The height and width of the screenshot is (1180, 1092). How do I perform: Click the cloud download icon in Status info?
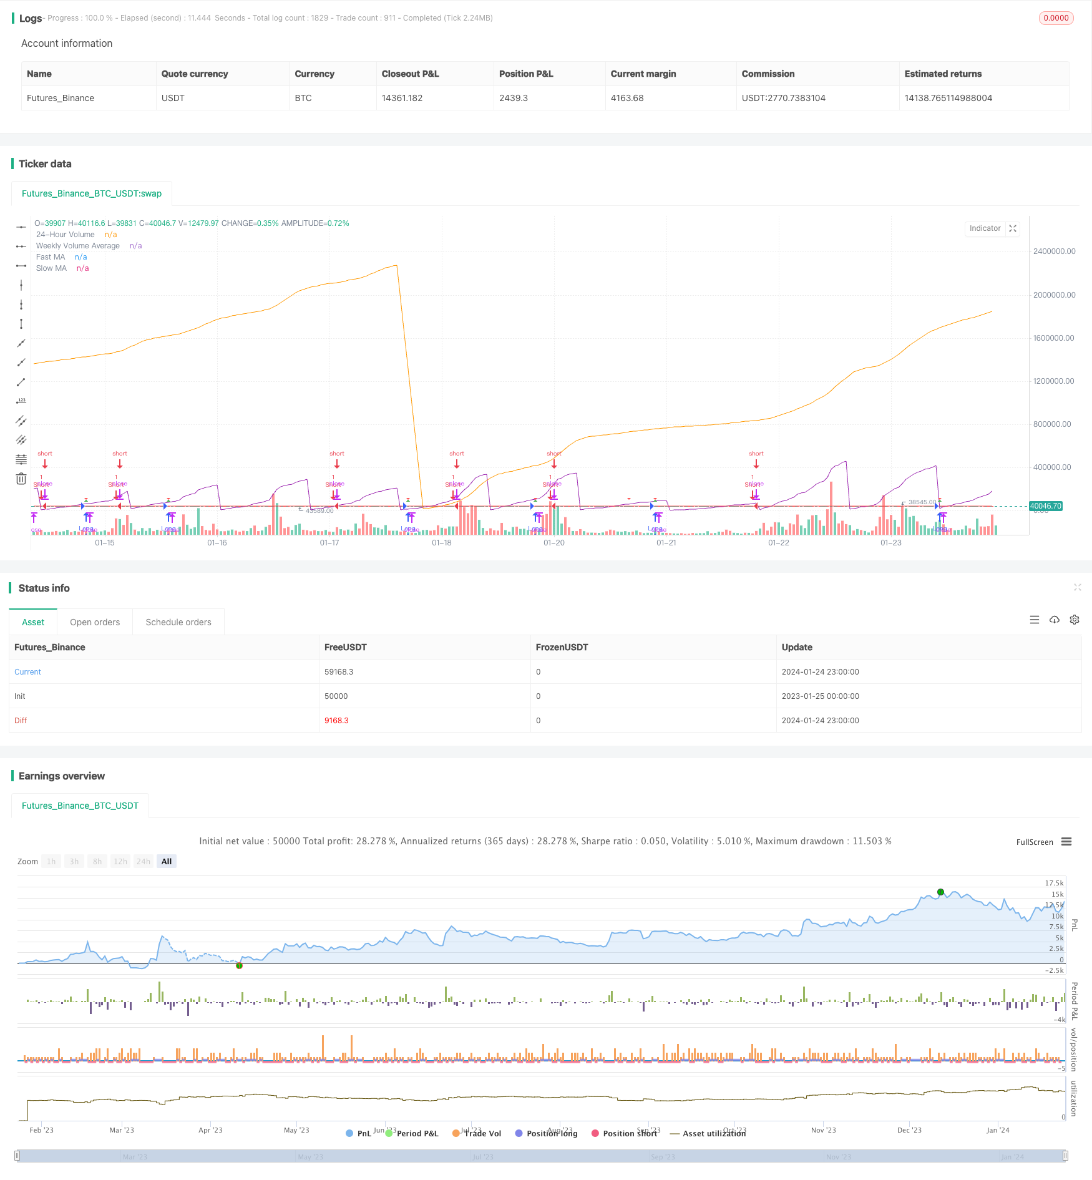point(1055,620)
